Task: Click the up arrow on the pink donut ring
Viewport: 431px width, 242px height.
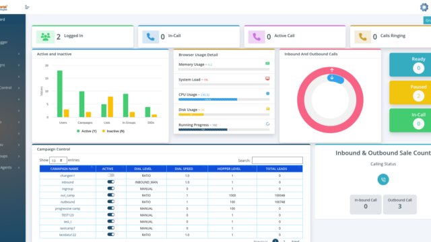Action: click(x=332, y=70)
